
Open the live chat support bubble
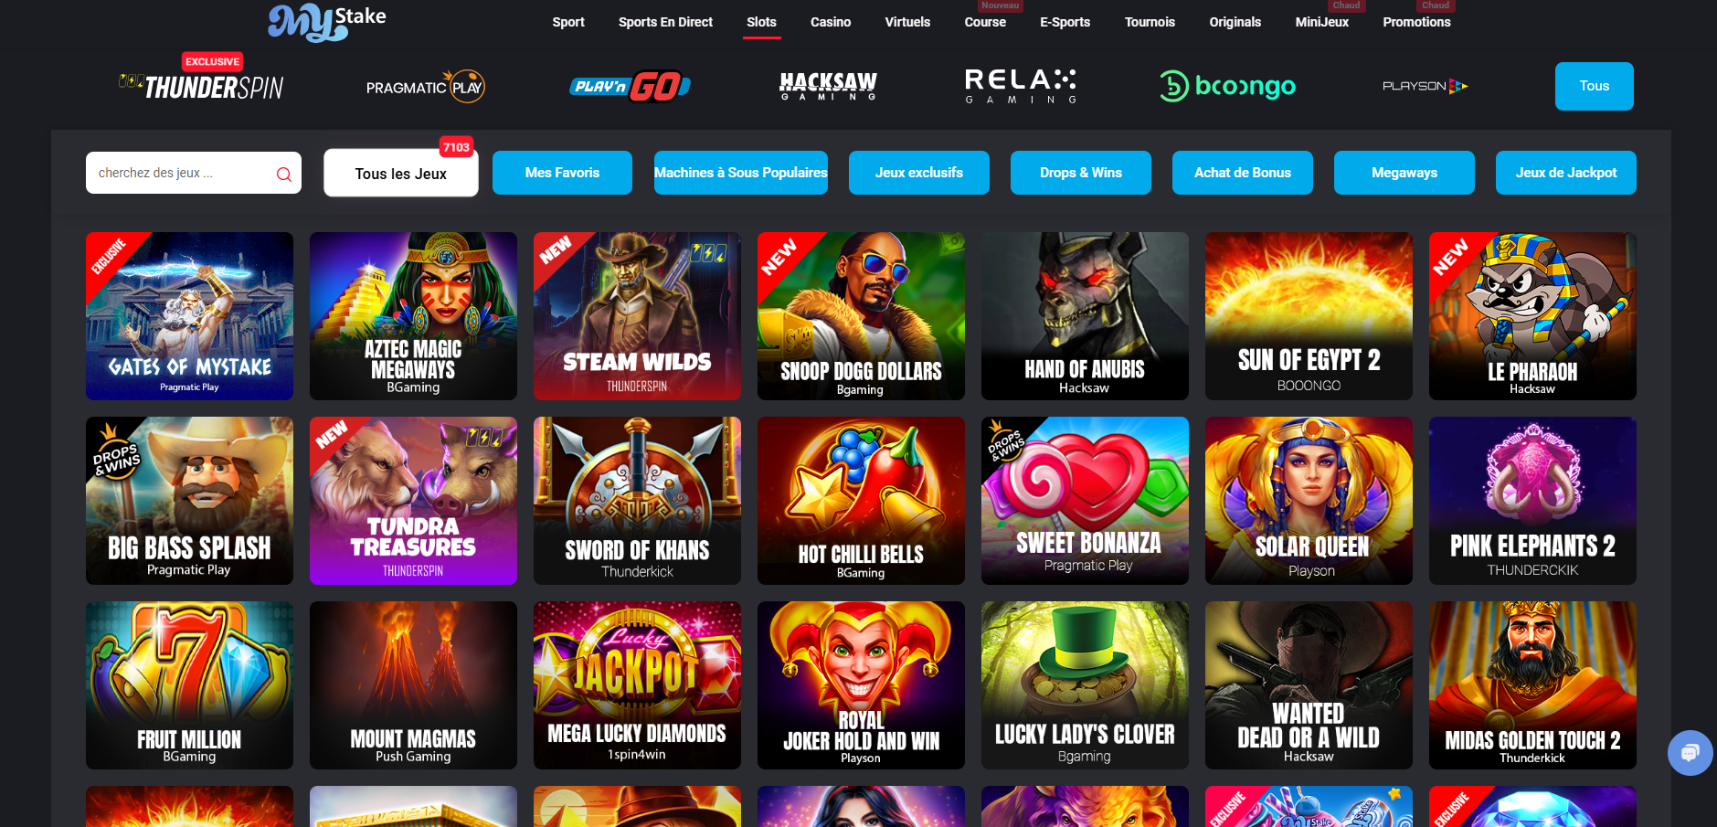1690,753
